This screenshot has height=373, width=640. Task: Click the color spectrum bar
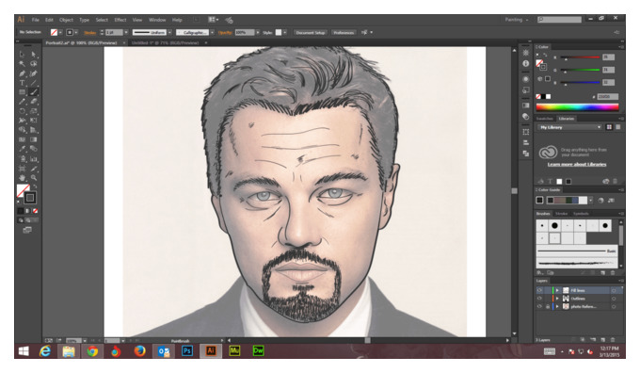[x=577, y=107]
